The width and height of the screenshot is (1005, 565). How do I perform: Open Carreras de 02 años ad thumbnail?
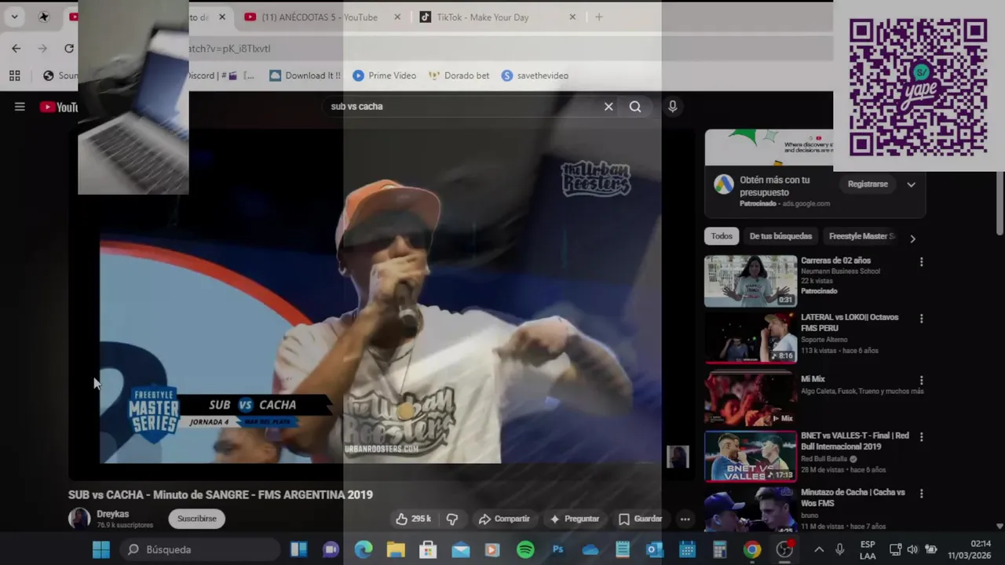(751, 281)
